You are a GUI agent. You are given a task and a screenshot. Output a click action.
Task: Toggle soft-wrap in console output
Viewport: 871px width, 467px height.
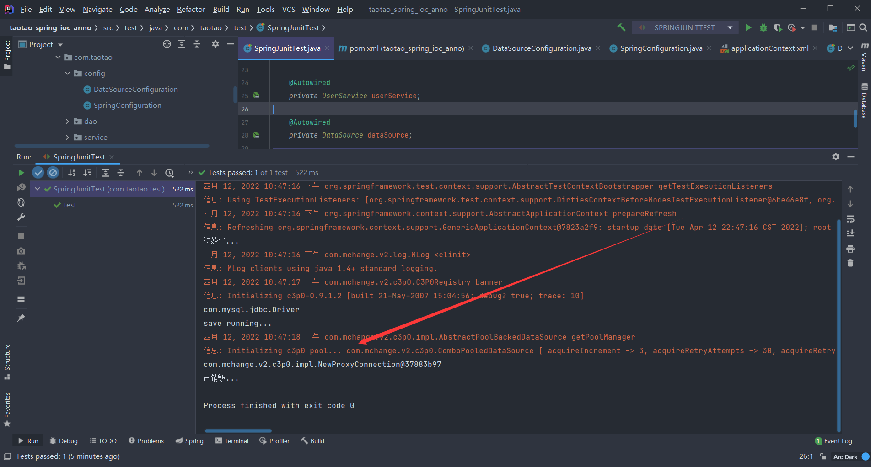850,219
